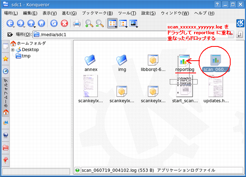This screenshot has width=246, height=177.
Task: Click the KDE gear logo icon
Action: pyautogui.click(x=240, y=23)
